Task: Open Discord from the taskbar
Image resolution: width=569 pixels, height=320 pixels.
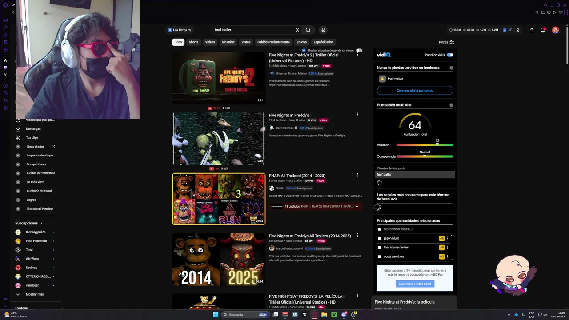Action: pyautogui.click(x=344, y=315)
